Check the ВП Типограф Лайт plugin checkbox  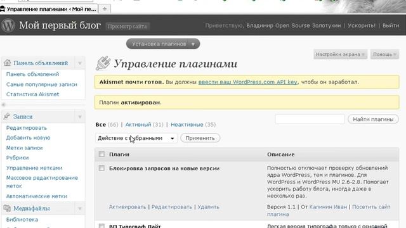(101, 226)
